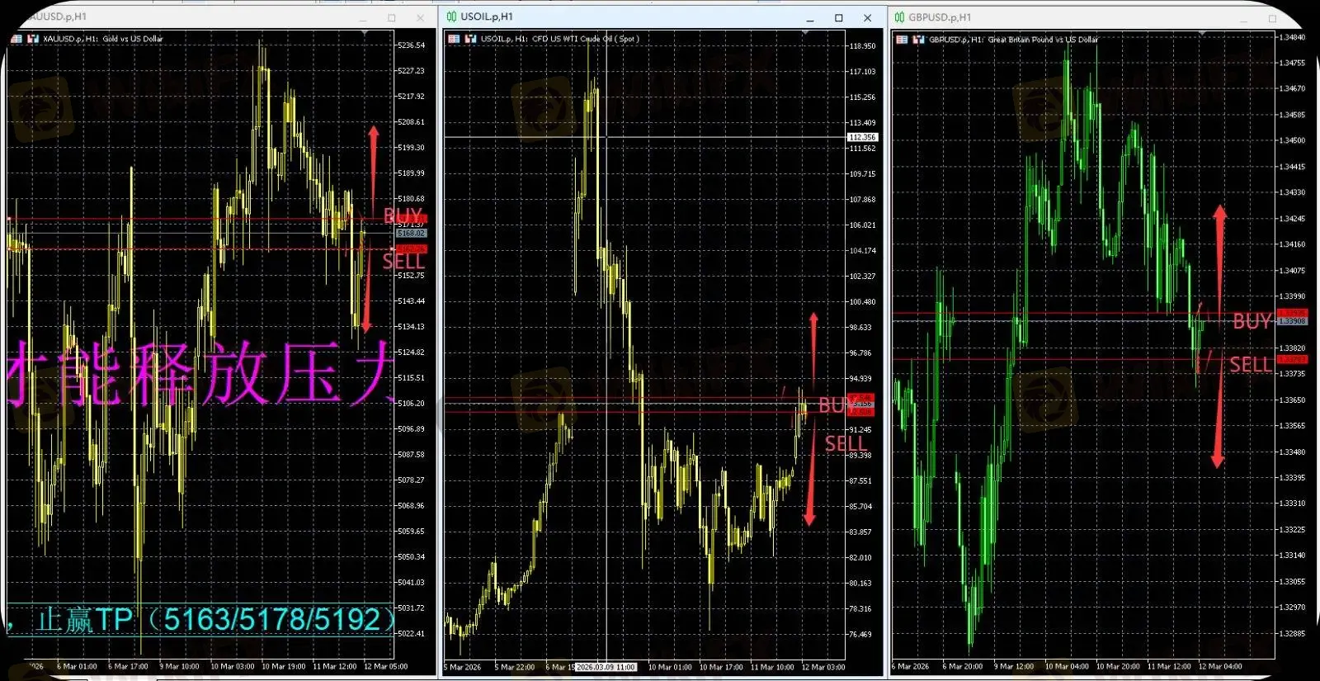This screenshot has height=681, width=1320.
Task: Click price level 5106.20 on XAUUSD scale
Action: 412,404
